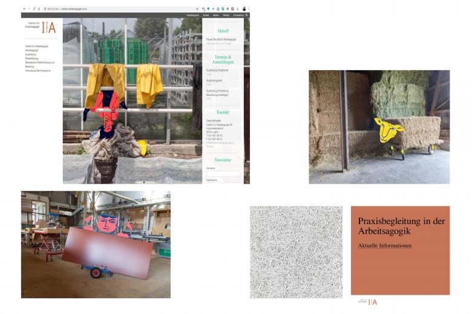Open the browser profile avatar
Screen dimensions: 472x314
(x=244, y=9)
